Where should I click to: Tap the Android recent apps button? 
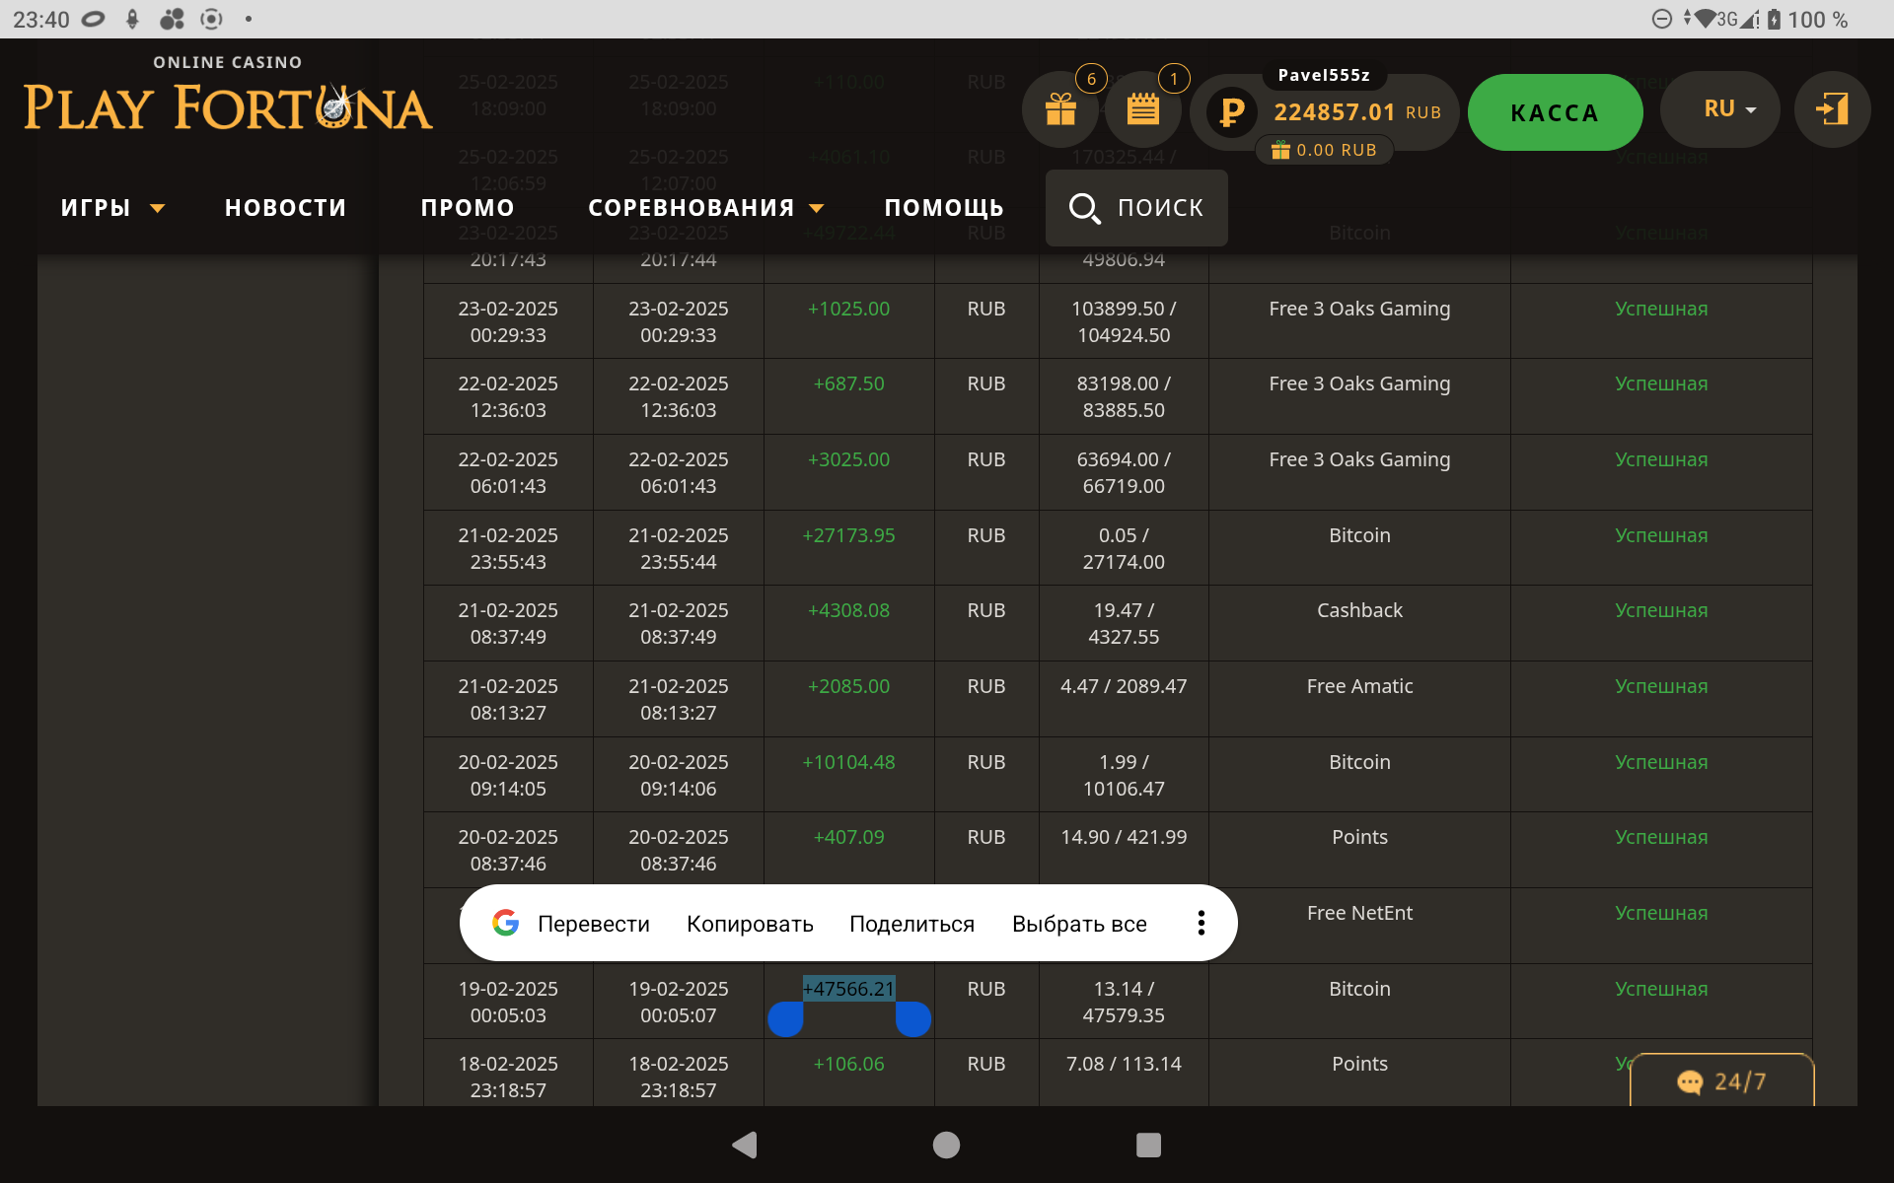point(1148,1145)
